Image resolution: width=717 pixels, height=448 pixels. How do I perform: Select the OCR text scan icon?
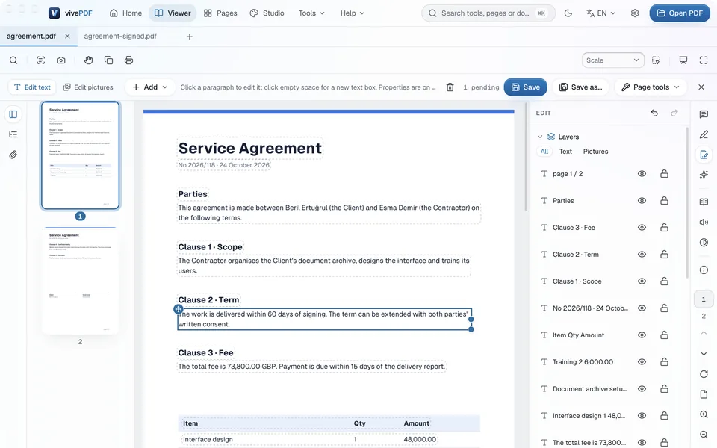point(40,60)
